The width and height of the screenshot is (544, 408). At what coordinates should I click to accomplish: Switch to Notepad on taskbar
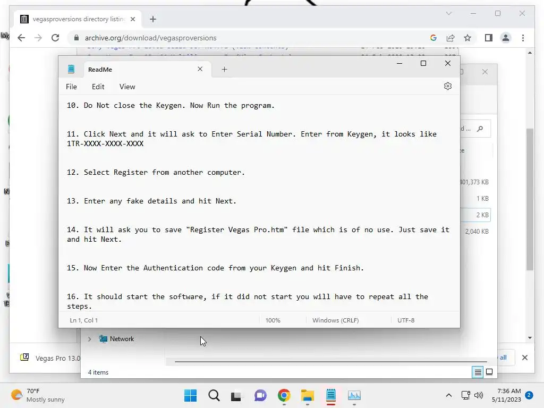pyautogui.click(x=331, y=395)
